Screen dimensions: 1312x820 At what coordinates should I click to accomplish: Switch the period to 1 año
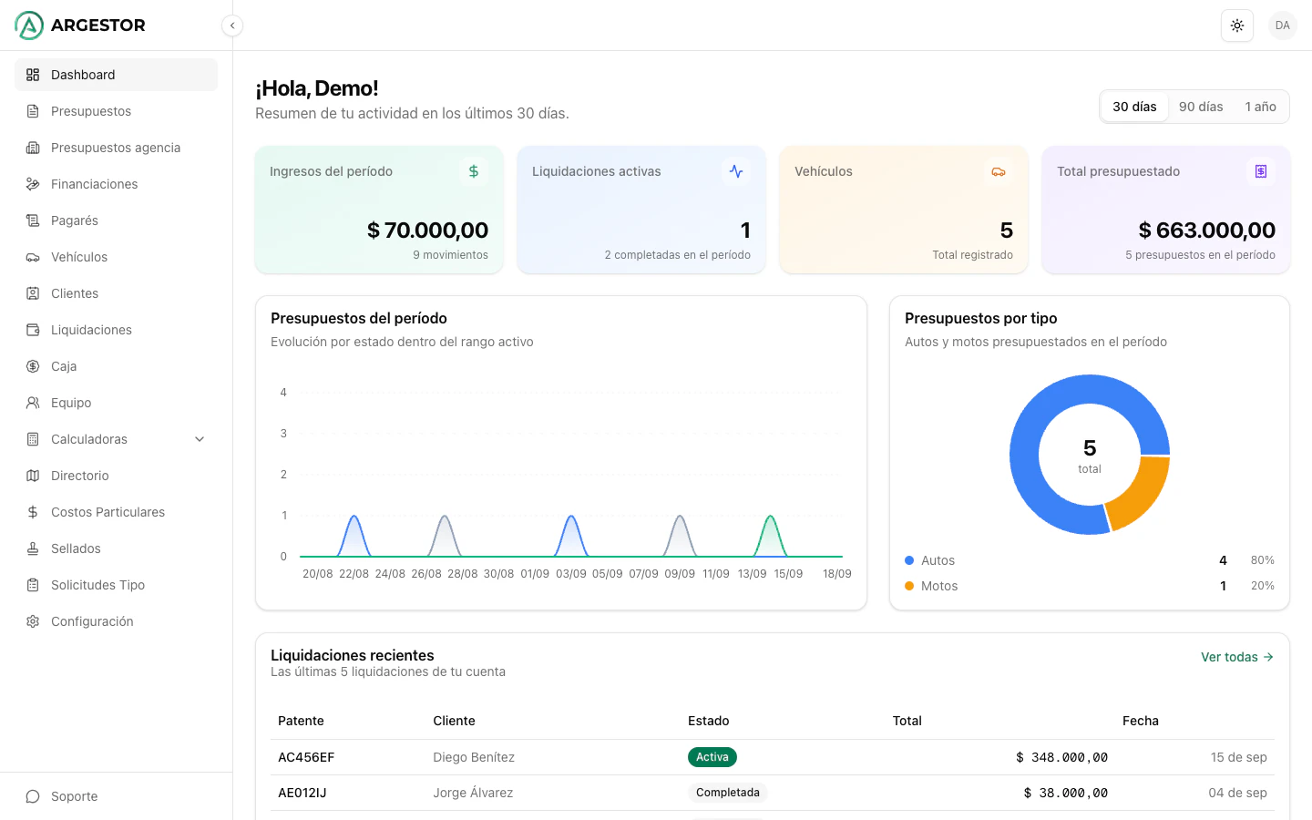[x=1260, y=107]
